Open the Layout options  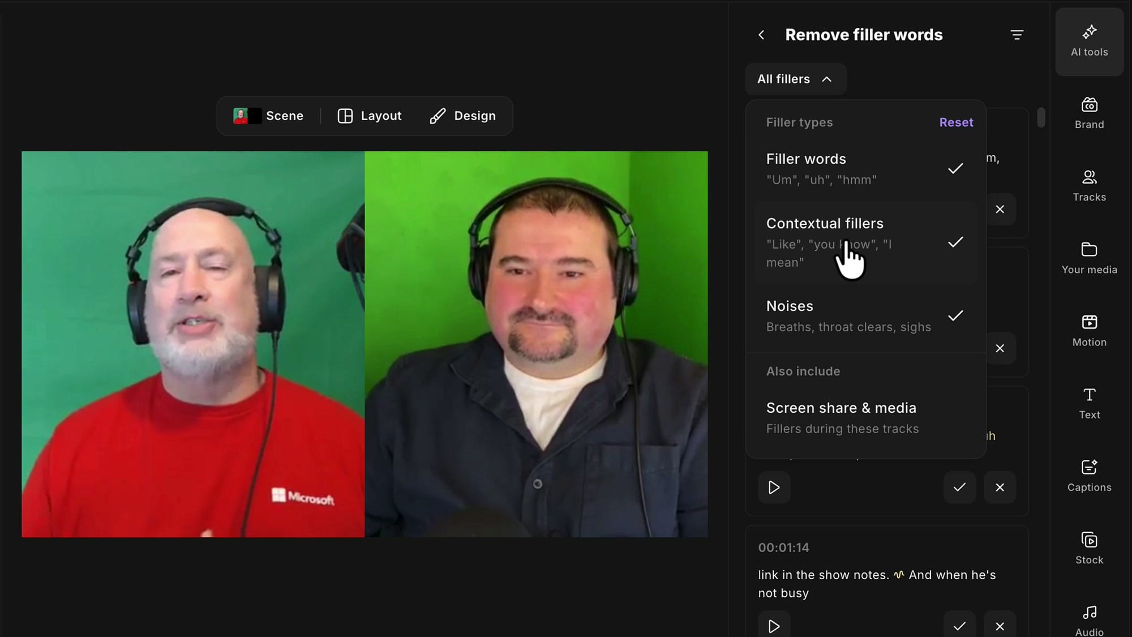[x=370, y=116]
